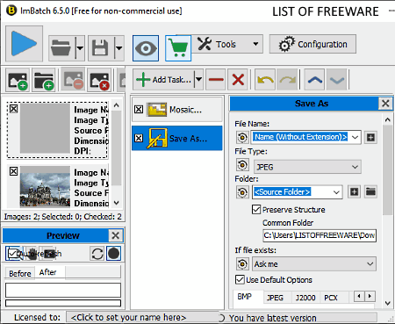This screenshot has width=395, height=324.
Task: Toggle the eye preview button
Action: click(x=146, y=48)
